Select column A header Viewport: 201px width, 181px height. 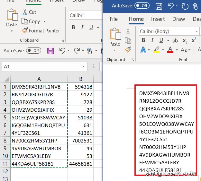[39, 79]
